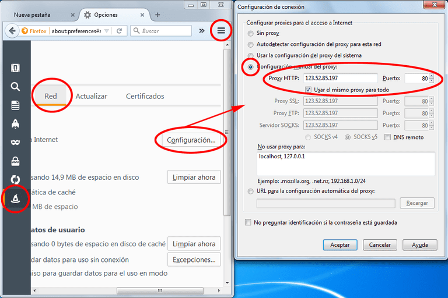Reload the page with refresh icon
Image resolution: width=448 pixels, height=298 pixels.
[120, 31]
